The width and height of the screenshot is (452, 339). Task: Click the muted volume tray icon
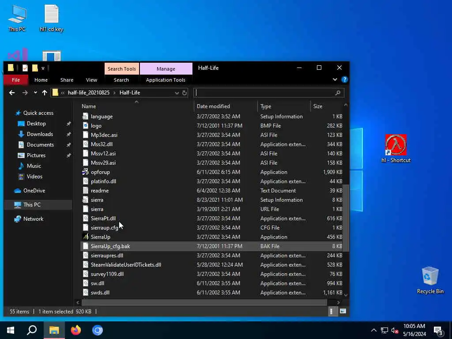(395, 330)
